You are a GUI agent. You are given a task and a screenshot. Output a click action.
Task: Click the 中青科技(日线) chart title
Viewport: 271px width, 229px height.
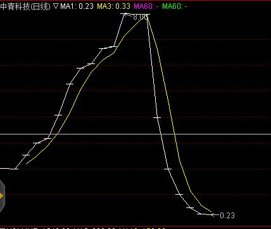pos(25,6)
